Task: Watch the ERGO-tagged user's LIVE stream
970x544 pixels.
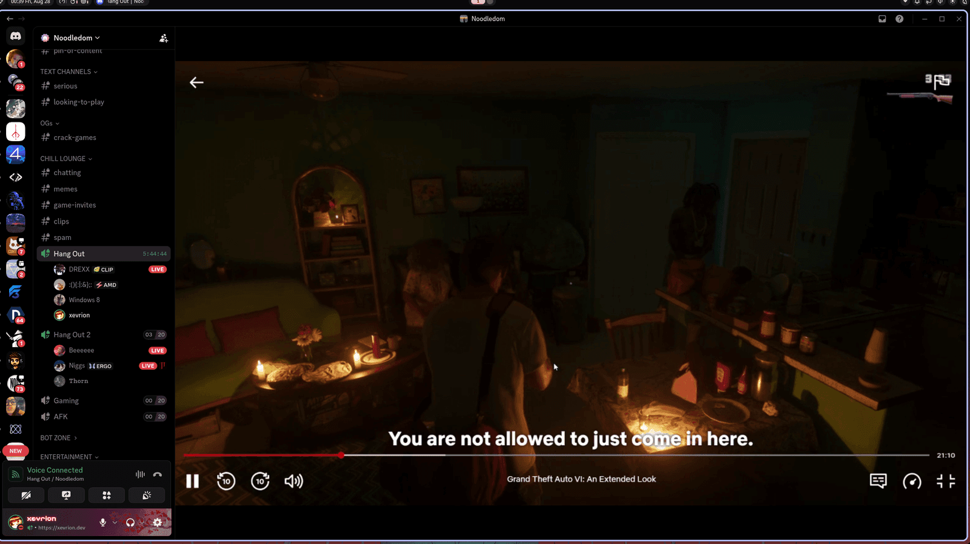Action: 148,366
